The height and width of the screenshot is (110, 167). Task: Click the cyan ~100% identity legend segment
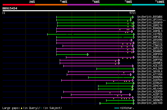(x=148, y=5)
